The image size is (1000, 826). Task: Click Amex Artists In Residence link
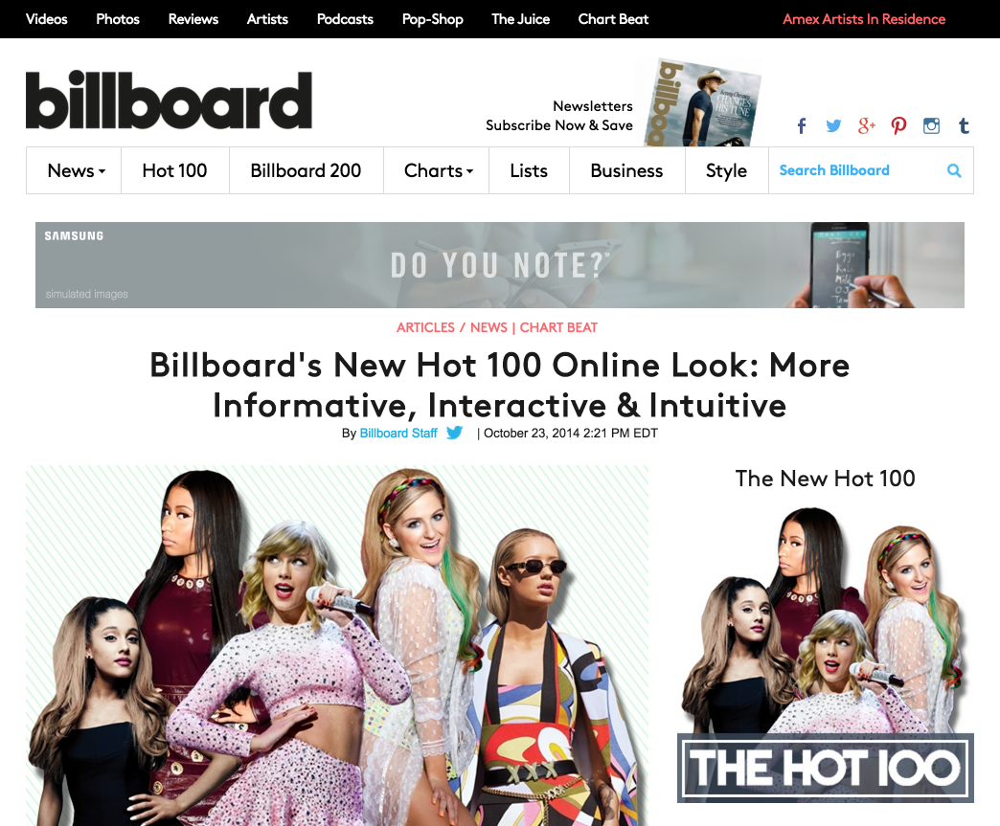point(864,19)
